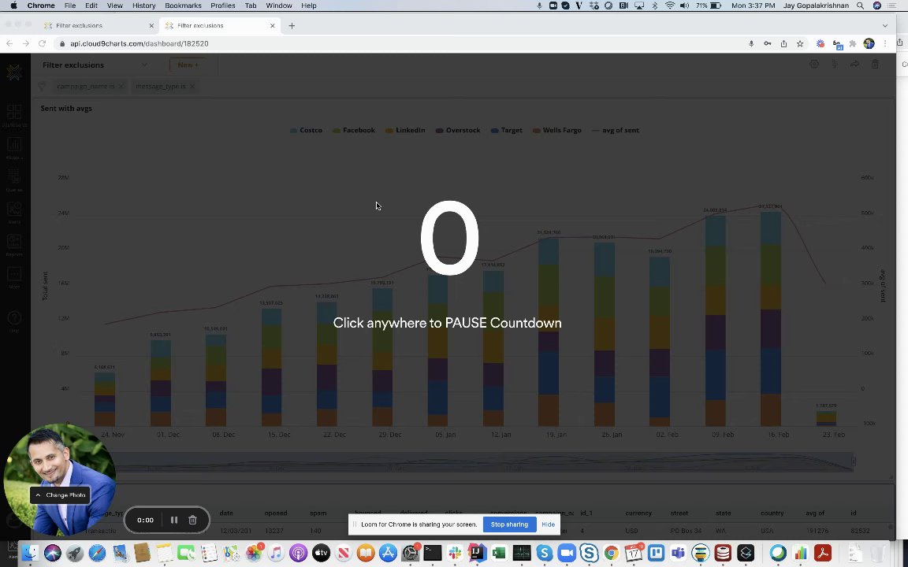Screen dimensions: 908x567
Task: Click volume icon in menu bar
Action: coord(684,6)
